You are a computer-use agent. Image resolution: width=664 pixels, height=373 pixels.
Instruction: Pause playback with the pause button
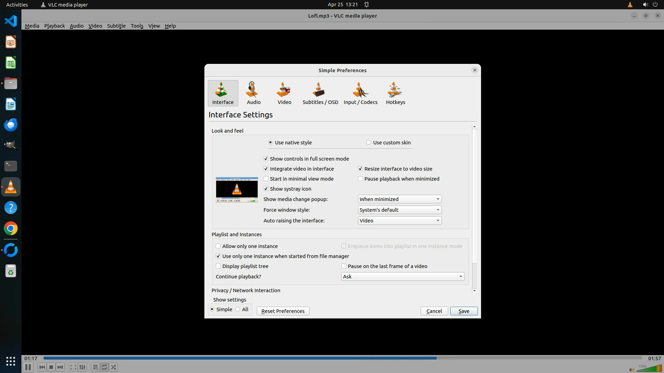pyautogui.click(x=28, y=367)
